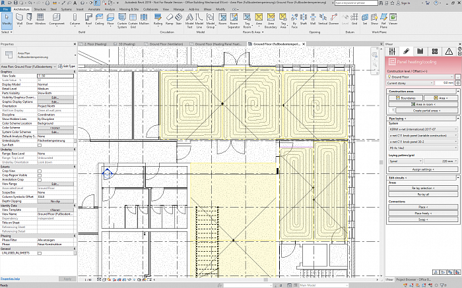Open the Structure ribbon tab
The width and height of the screenshot is (462, 288).
pos(40,9)
